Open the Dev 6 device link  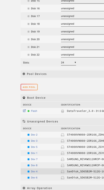point(34,178)
